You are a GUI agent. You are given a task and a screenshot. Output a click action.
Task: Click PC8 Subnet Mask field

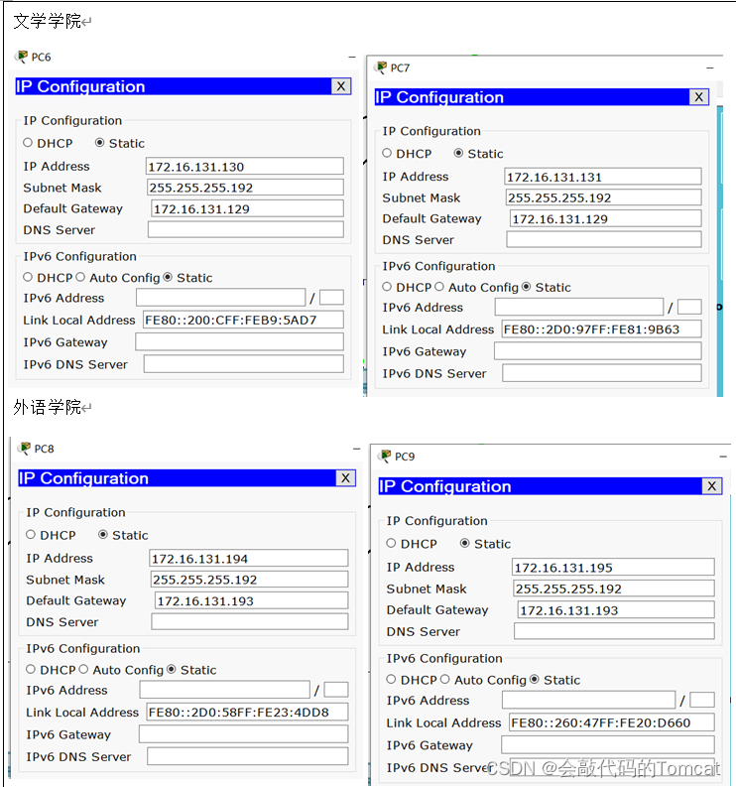point(249,580)
